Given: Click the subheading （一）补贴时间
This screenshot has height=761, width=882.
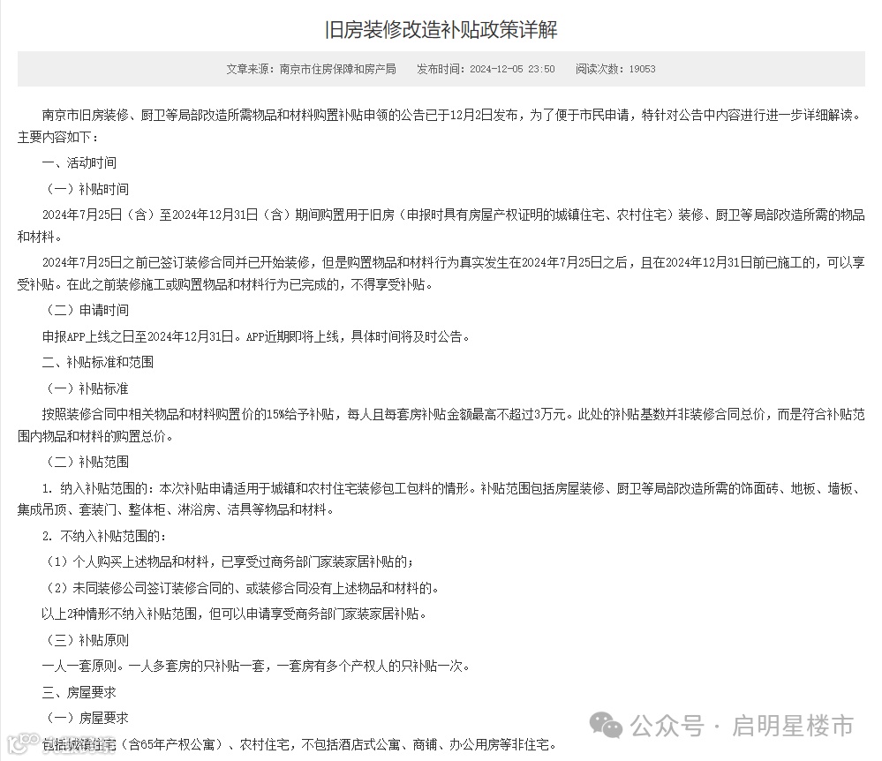Looking at the screenshot, I should 86,189.
